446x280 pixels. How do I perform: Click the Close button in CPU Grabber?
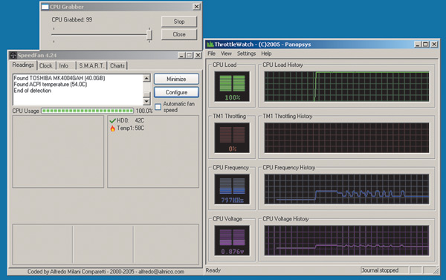click(x=179, y=34)
